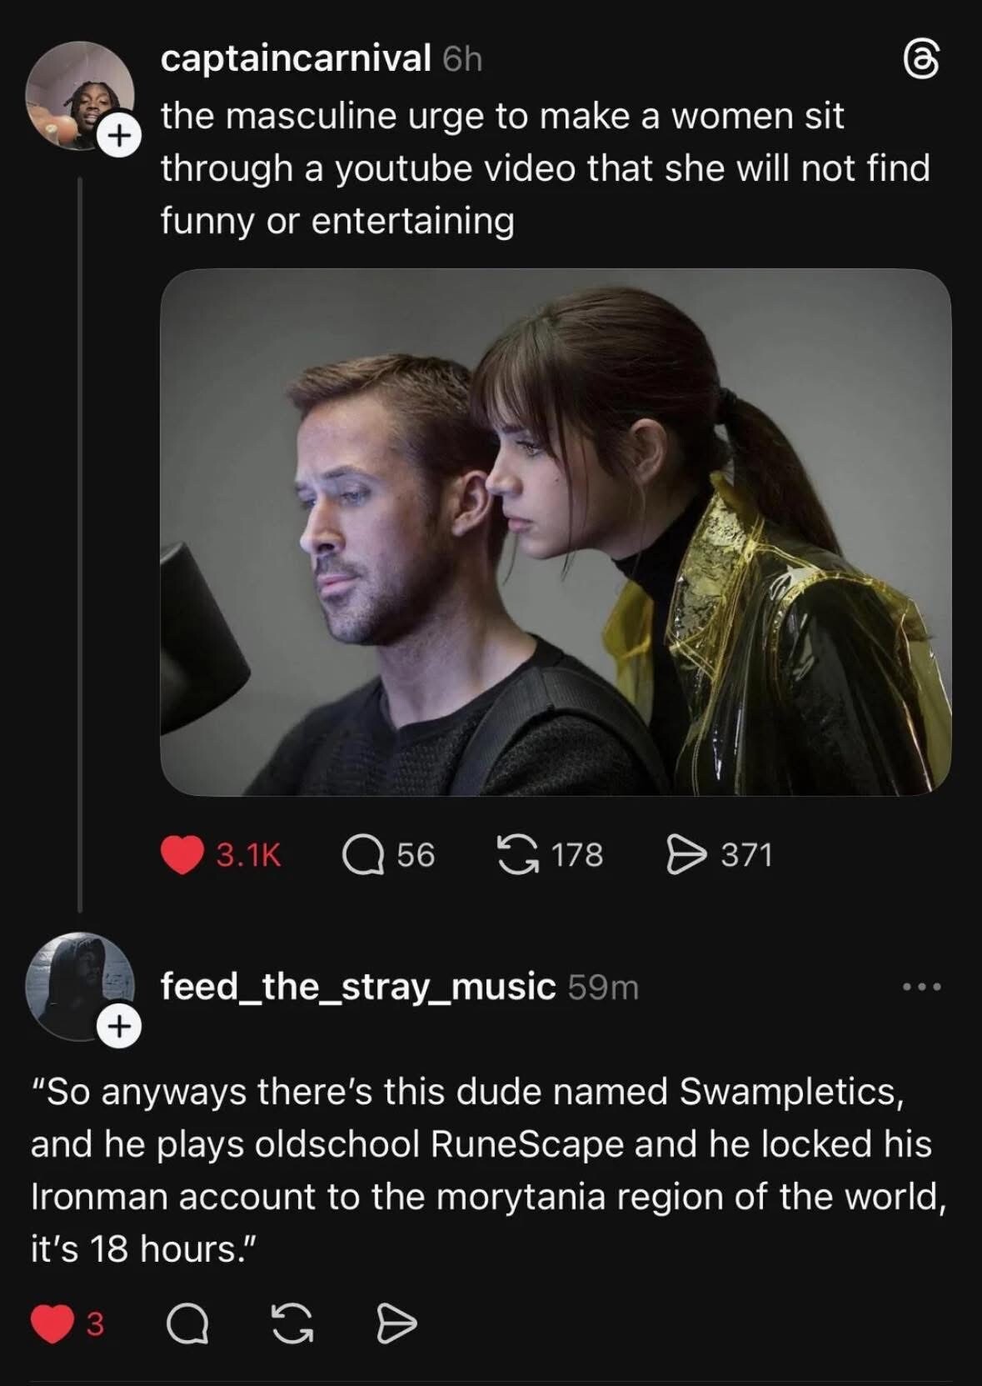The image size is (982, 1386).
Task: Unlike the feed_the_stray_music reply
Action: (52, 1323)
